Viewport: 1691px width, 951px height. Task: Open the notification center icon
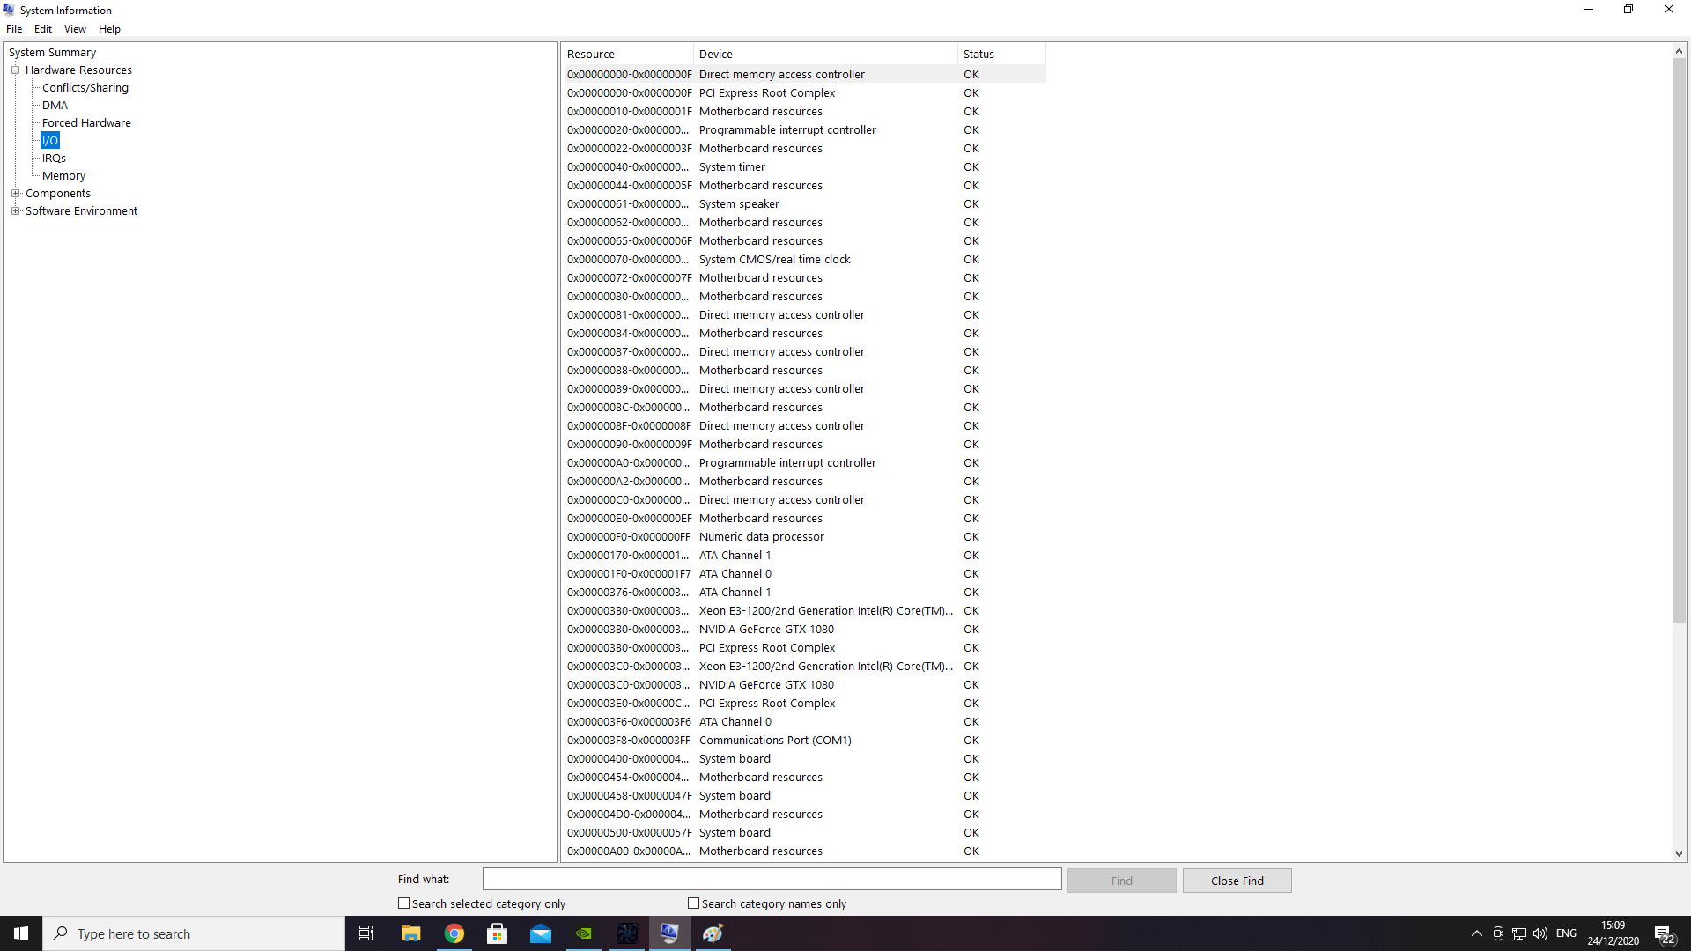click(1664, 933)
